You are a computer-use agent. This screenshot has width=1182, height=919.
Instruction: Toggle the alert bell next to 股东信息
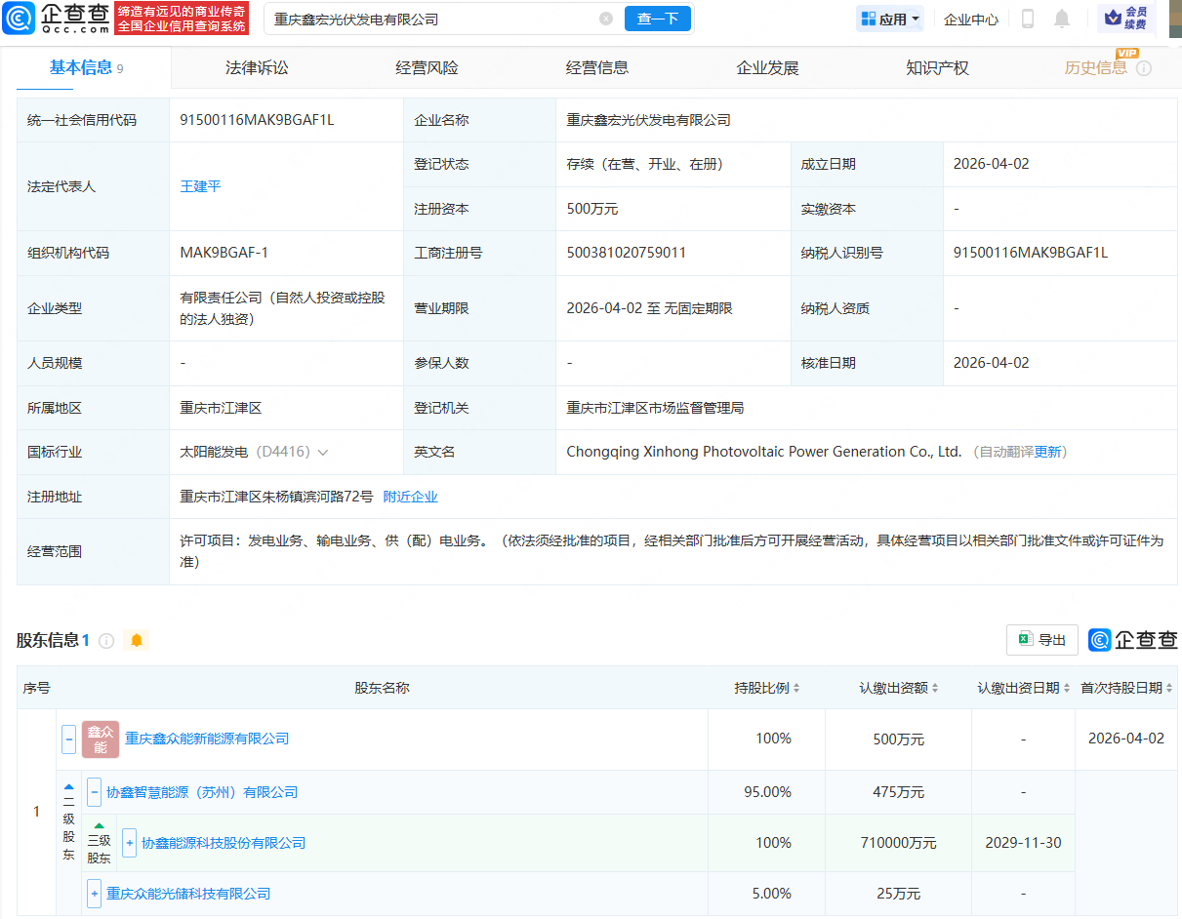(x=137, y=641)
